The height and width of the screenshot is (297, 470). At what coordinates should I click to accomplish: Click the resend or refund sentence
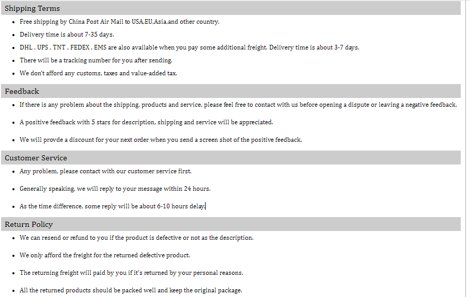[136, 237]
